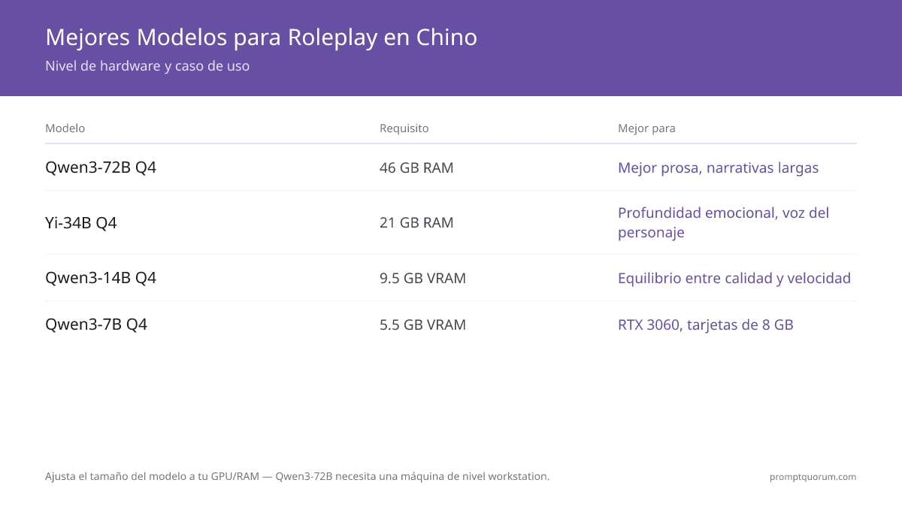Viewport: 902px width, 507px height.
Task: Select the subtitle Nivel de hardware y caso de uso
Action: (x=147, y=66)
